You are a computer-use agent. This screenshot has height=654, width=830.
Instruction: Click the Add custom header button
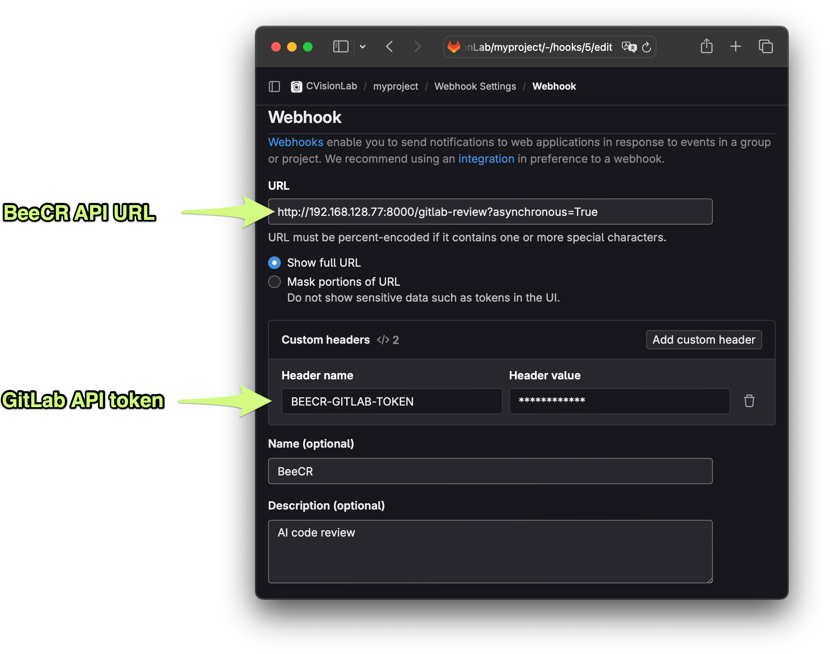pyautogui.click(x=703, y=339)
